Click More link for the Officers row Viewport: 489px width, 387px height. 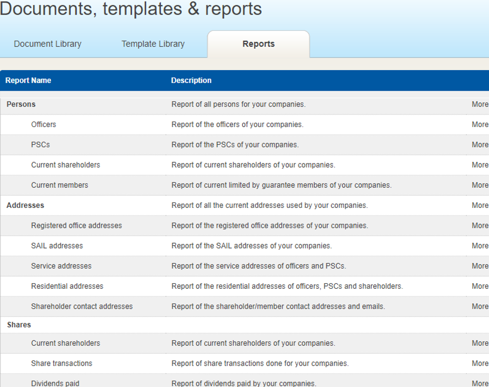point(480,124)
